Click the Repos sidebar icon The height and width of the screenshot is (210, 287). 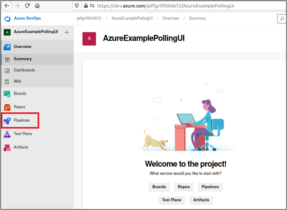coord(7,107)
